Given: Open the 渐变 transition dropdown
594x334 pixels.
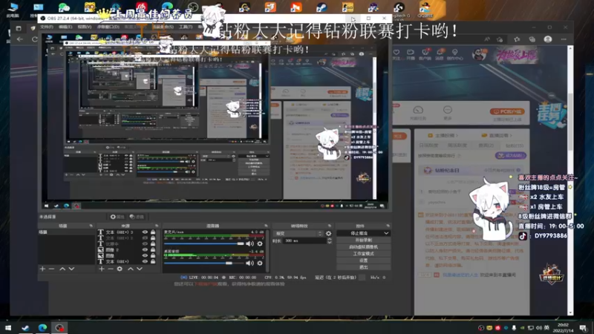Looking at the screenshot, I should click(299, 234).
